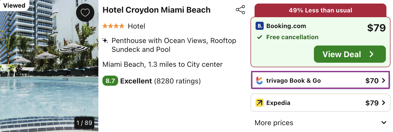Image resolution: width=393 pixels, height=132 pixels.
Task: Click the chevron beside Expedia $79 price
Action: coord(383,103)
